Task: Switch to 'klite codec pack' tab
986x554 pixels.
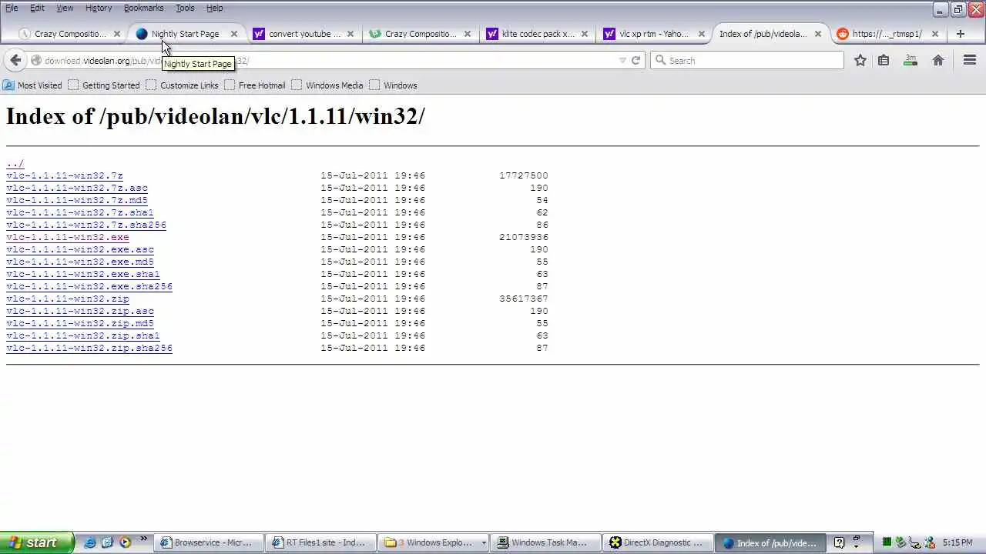Action: click(x=538, y=34)
